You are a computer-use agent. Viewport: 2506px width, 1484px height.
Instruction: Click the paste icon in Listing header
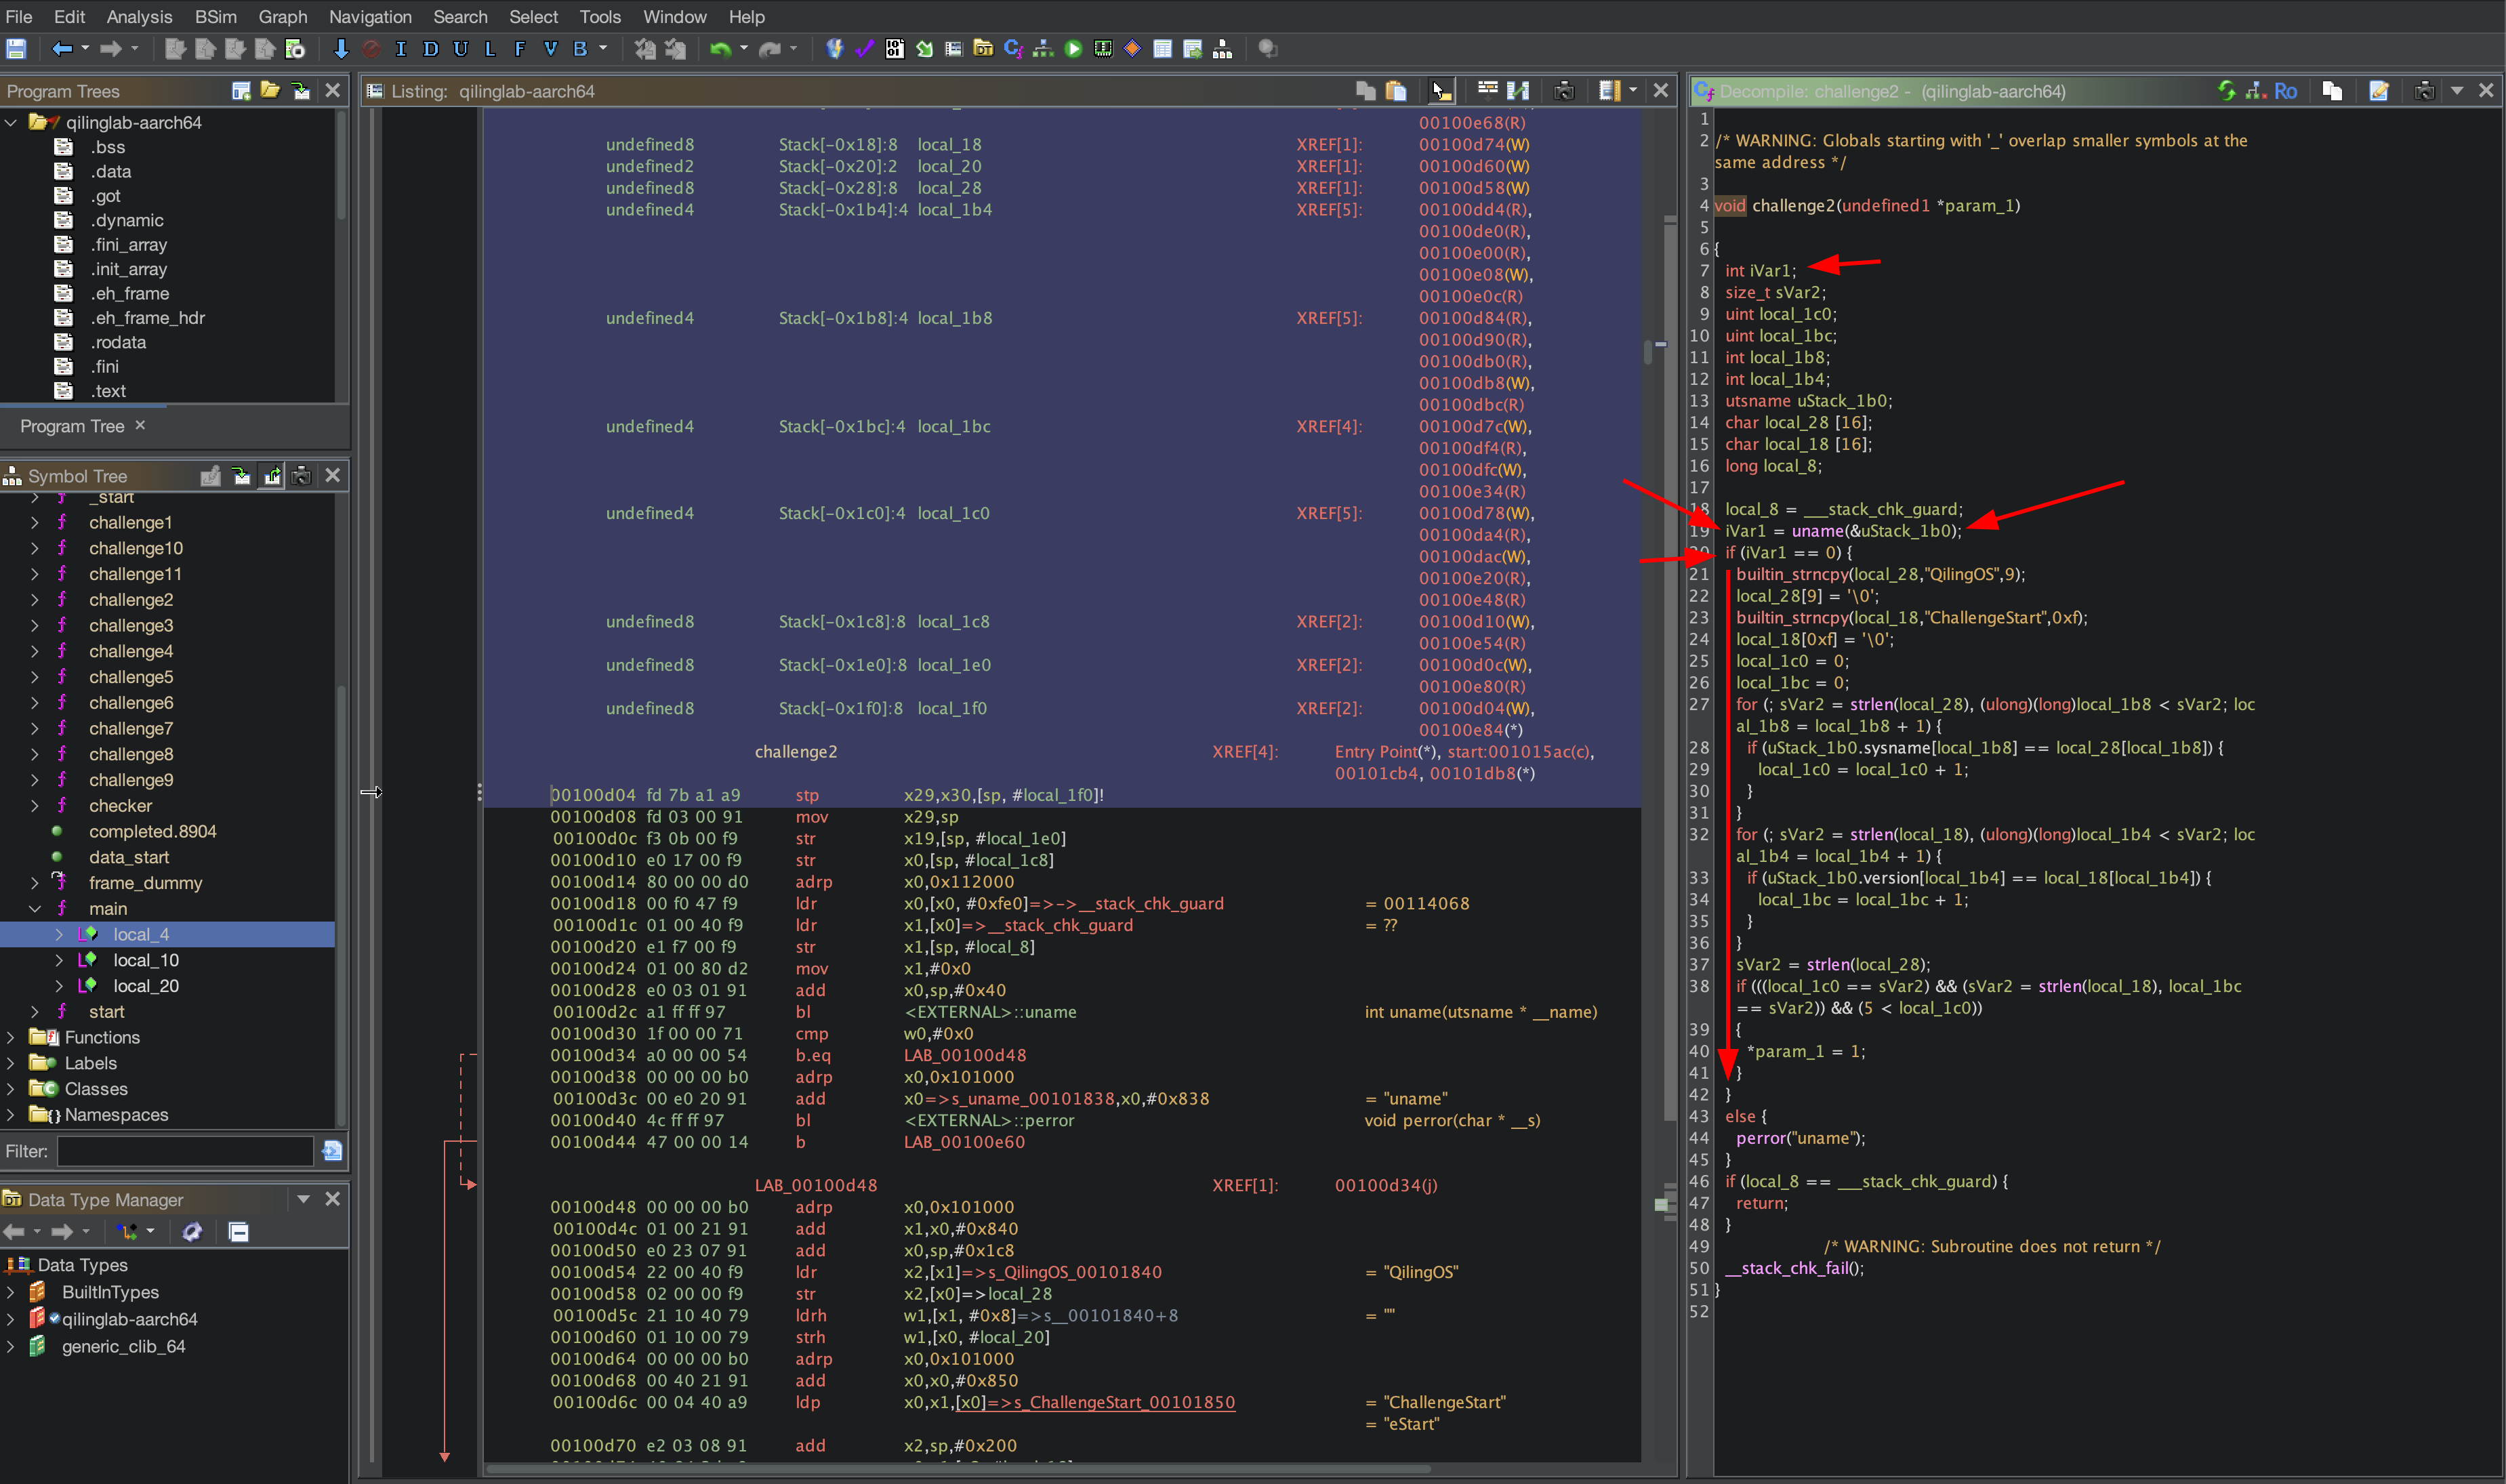tap(1397, 91)
